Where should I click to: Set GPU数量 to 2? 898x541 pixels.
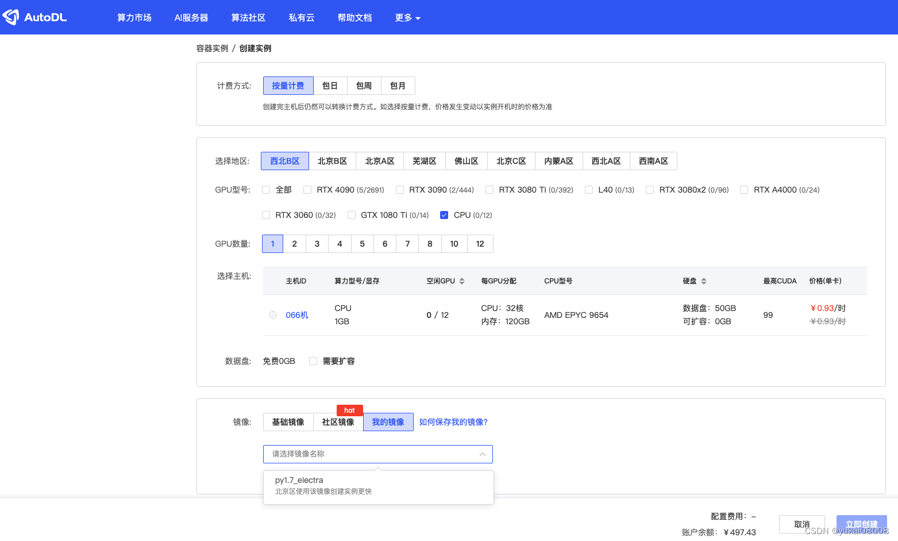point(295,244)
